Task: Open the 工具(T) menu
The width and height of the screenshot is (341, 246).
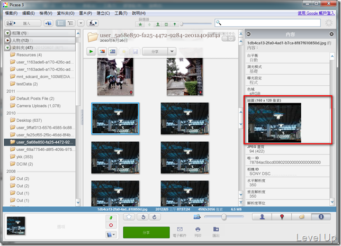Action: click(x=121, y=13)
